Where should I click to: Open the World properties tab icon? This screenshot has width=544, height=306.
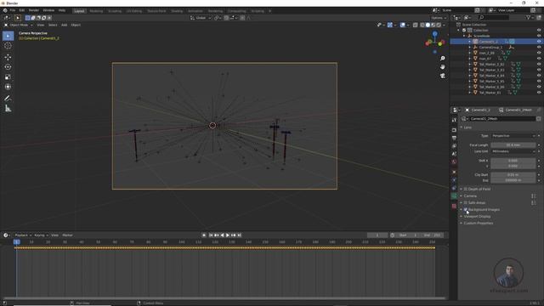tap(454, 162)
